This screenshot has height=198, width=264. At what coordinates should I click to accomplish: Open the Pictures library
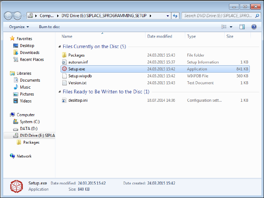pyautogui.click(x=27, y=94)
